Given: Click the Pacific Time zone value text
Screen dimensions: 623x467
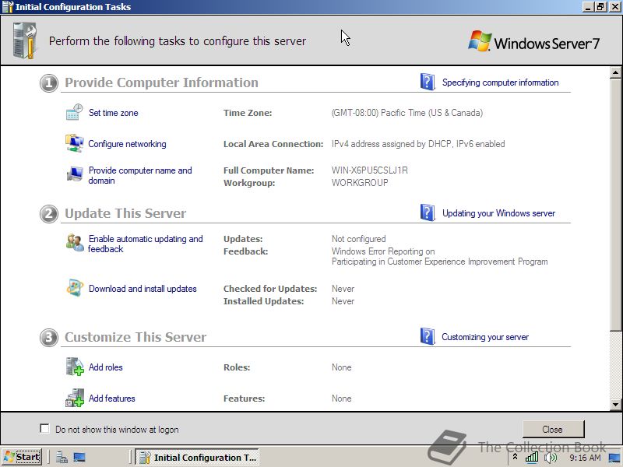Looking at the screenshot, I should 407,113.
